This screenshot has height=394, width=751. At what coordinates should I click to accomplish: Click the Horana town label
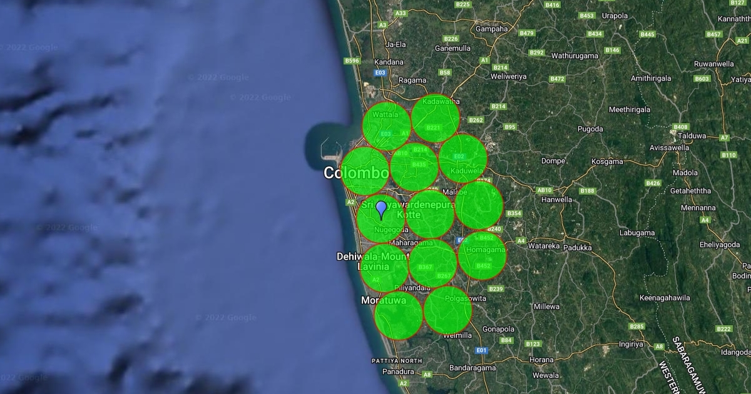(541, 360)
